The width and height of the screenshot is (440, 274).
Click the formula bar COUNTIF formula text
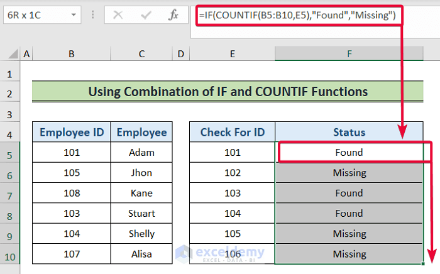[297, 15]
